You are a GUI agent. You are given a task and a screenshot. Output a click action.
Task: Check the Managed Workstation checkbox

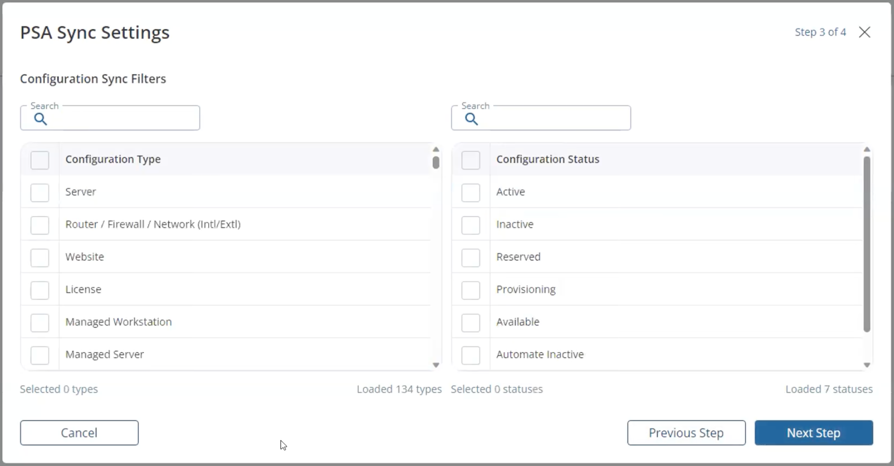[x=40, y=323]
